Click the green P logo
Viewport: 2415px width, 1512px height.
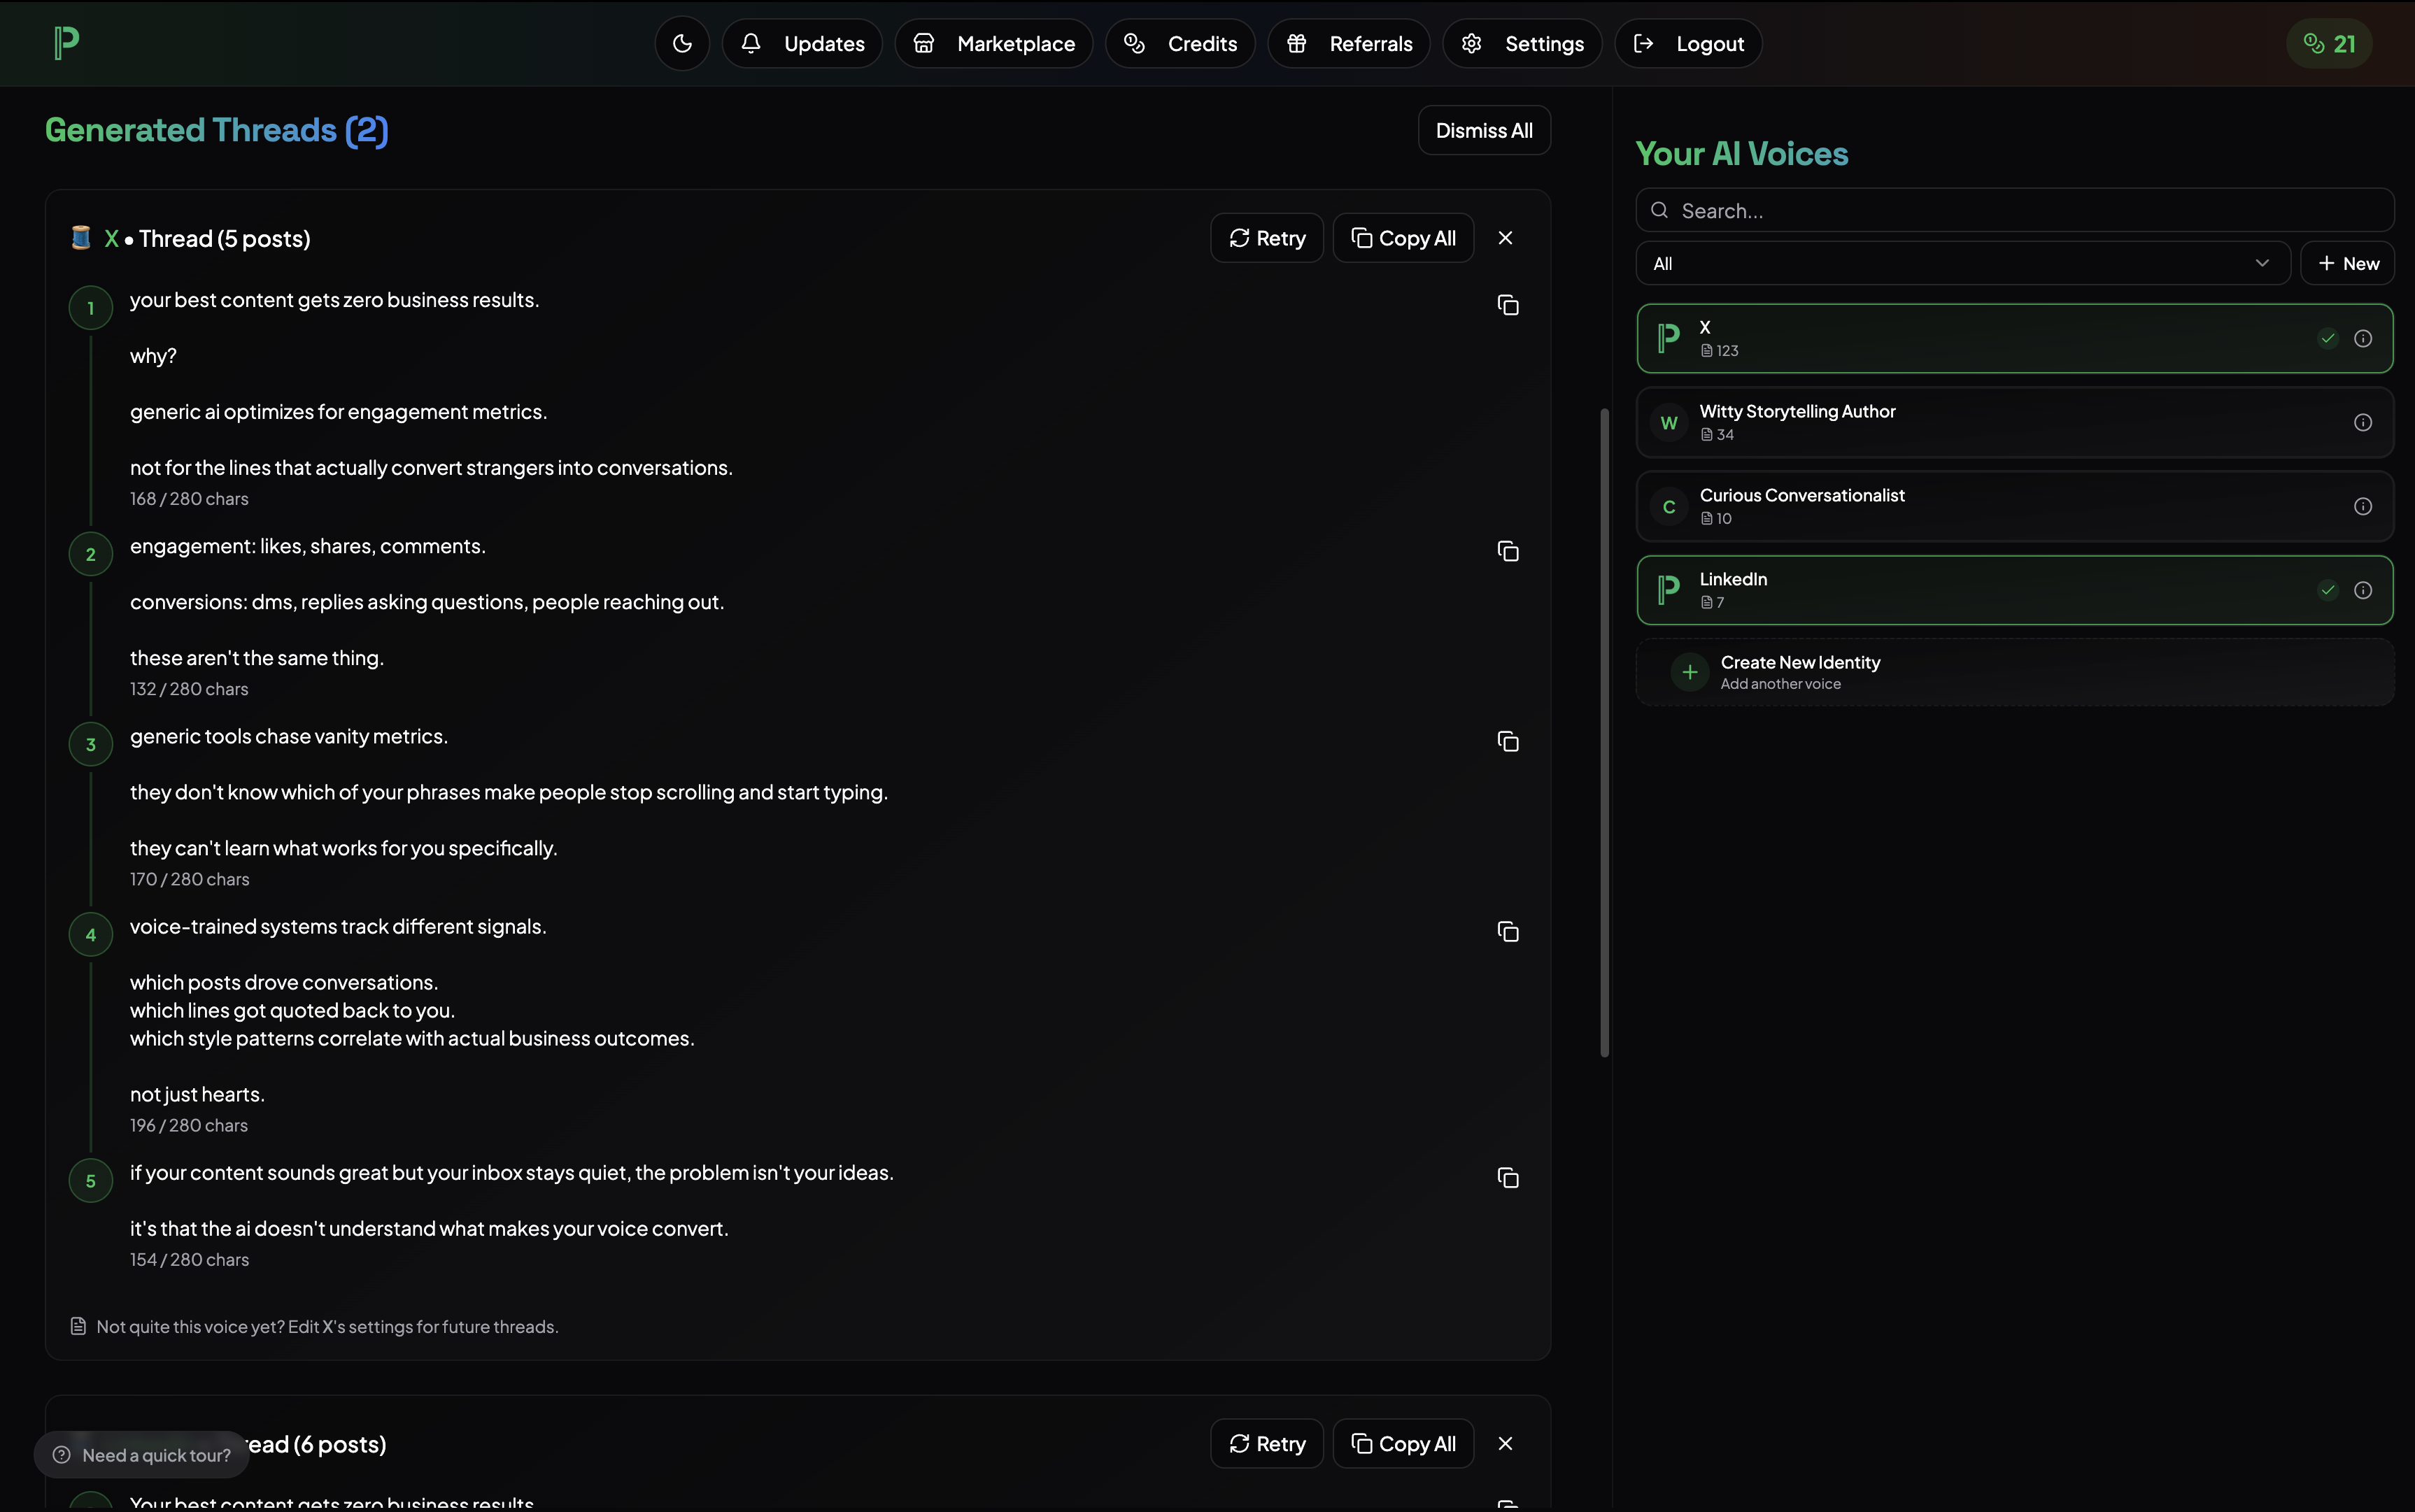tap(66, 42)
